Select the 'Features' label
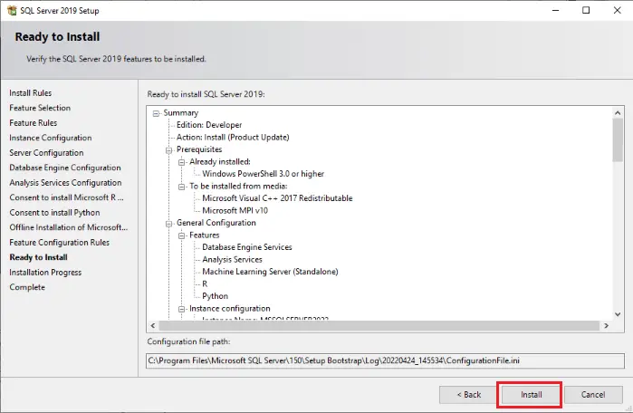The image size is (633, 413). pos(205,235)
